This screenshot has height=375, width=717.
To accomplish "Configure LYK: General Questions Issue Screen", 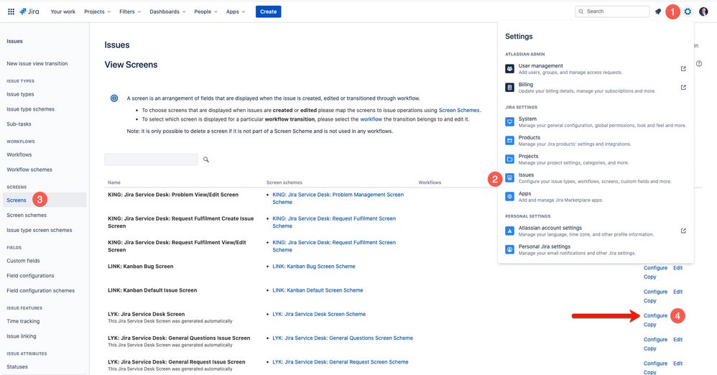I will [x=655, y=339].
